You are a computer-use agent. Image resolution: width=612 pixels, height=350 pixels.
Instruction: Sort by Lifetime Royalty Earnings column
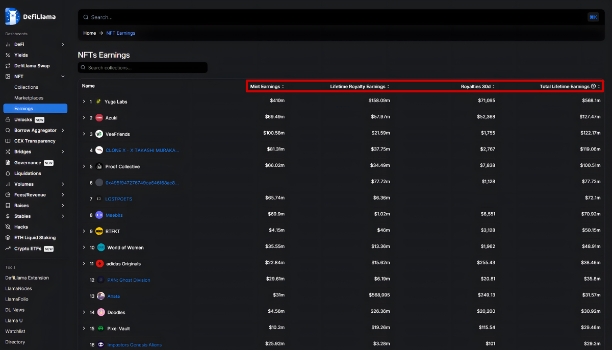tap(359, 86)
